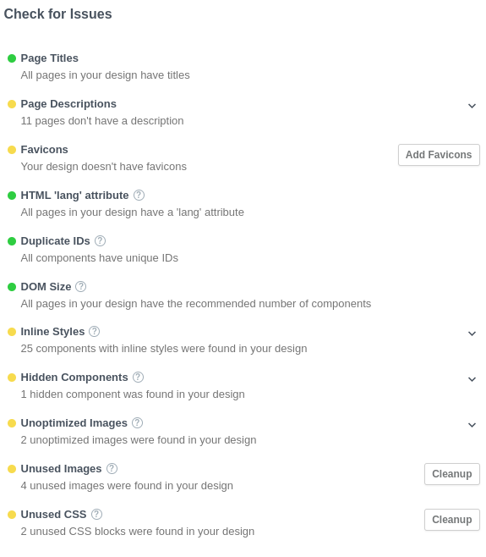Click the yellow status dot beside Favicons
This screenshot has width=486, height=557.
coord(12,150)
